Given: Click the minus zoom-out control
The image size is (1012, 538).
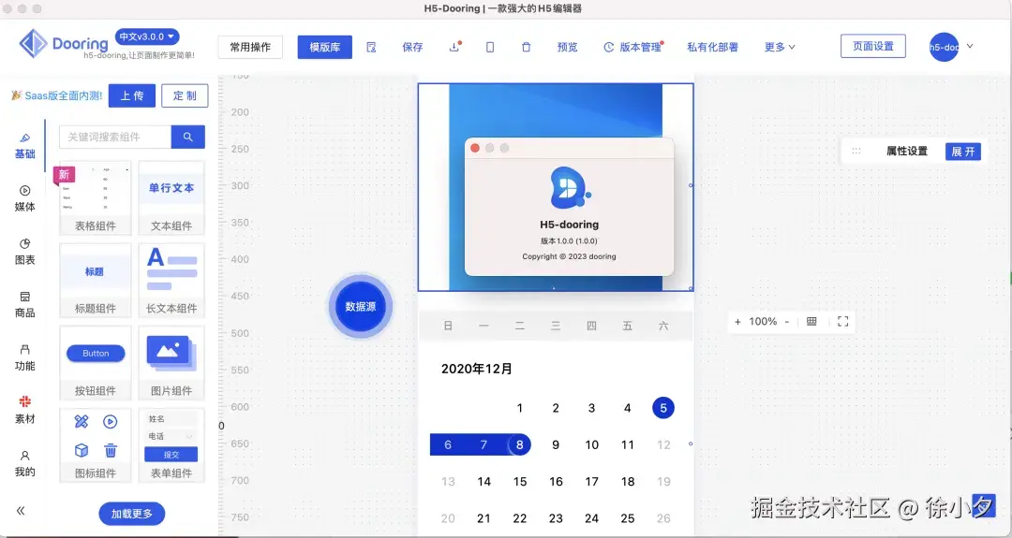Looking at the screenshot, I should [787, 322].
